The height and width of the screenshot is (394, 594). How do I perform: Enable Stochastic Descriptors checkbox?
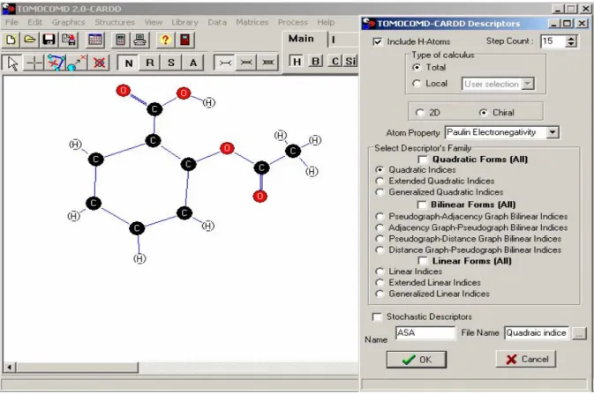[x=377, y=316]
